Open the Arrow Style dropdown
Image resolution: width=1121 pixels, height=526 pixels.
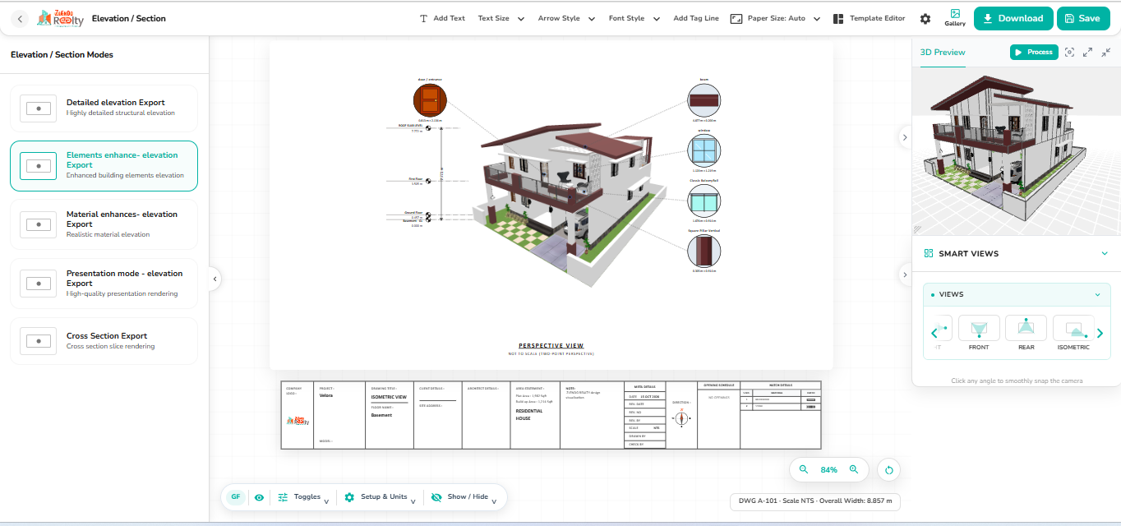point(565,18)
